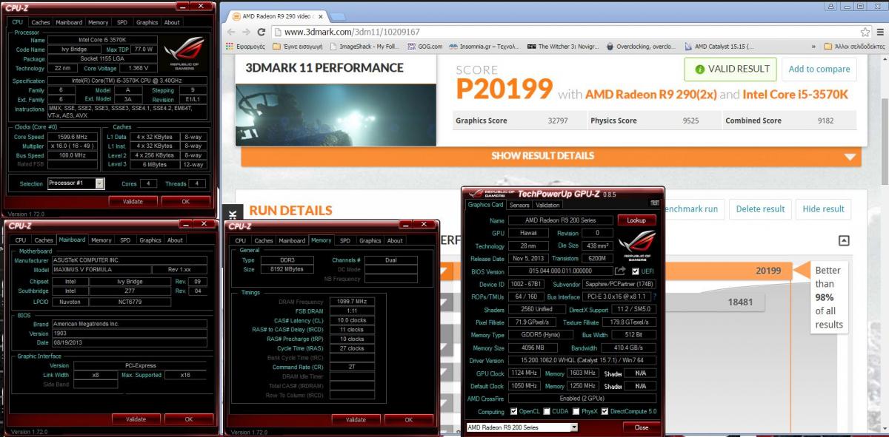Toggle the UEFI checkbox in GPU-Z

pos(635,271)
